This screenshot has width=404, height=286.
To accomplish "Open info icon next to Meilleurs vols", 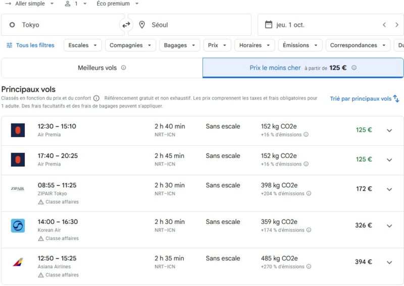I will 123,68.
